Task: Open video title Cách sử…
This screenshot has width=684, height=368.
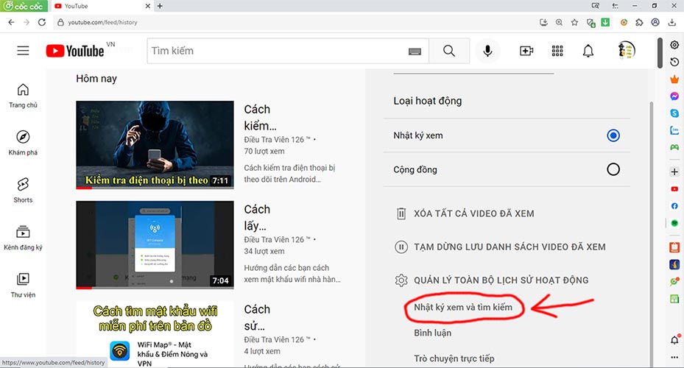Action: click(x=258, y=317)
